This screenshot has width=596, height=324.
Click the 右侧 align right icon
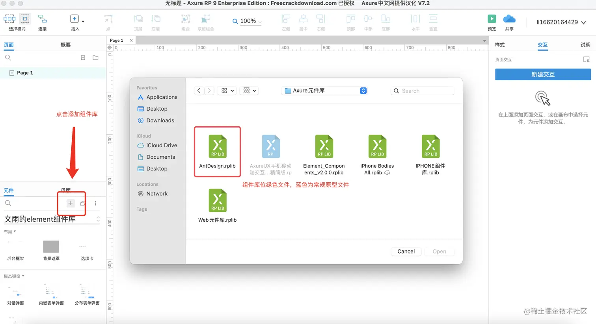pyautogui.click(x=320, y=19)
